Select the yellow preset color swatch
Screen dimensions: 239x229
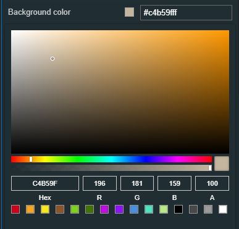[x=45, y=209]
